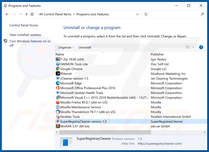The width and height of the screenshot is (209, 152).
Task: Click the shield icon beside Windows features
Action: [6, 41]
